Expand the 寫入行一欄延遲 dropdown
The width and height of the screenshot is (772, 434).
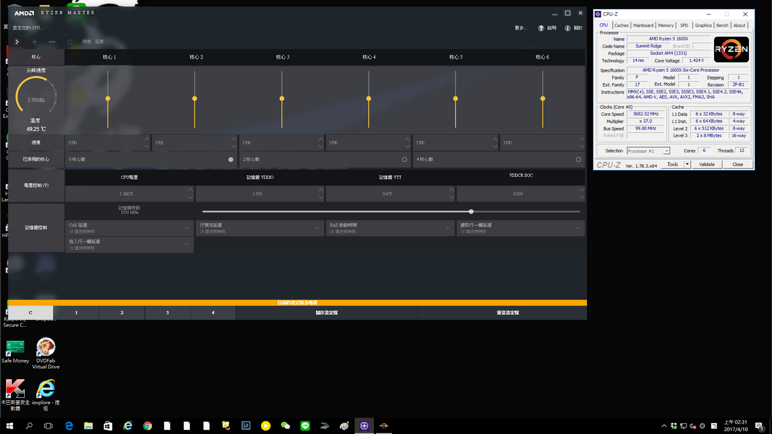click(x=129, y=244)
